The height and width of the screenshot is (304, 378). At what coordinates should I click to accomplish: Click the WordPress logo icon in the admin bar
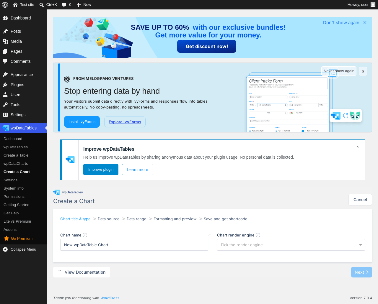click(5, 5)
